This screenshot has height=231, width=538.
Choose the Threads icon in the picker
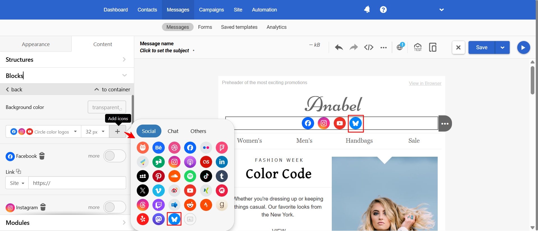tap(143, 205)
